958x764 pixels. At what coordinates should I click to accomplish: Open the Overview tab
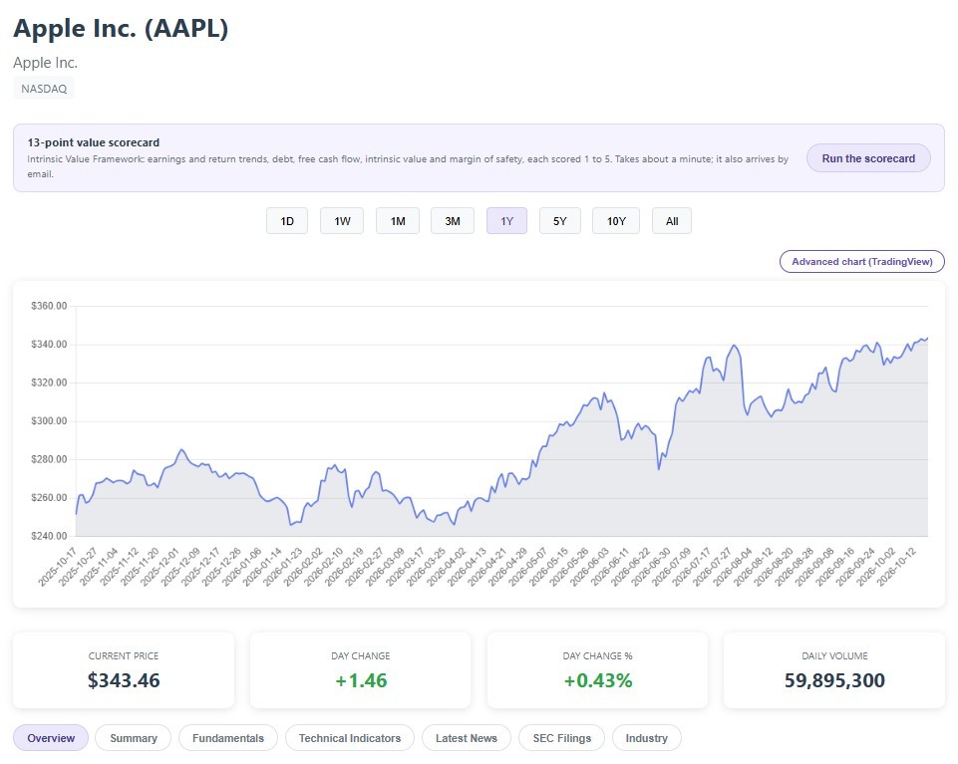51,738
